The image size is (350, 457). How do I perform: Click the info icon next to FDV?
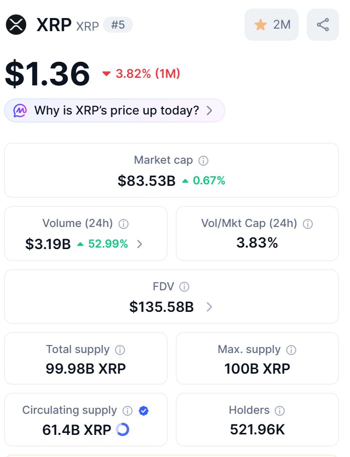coord(184,287)
